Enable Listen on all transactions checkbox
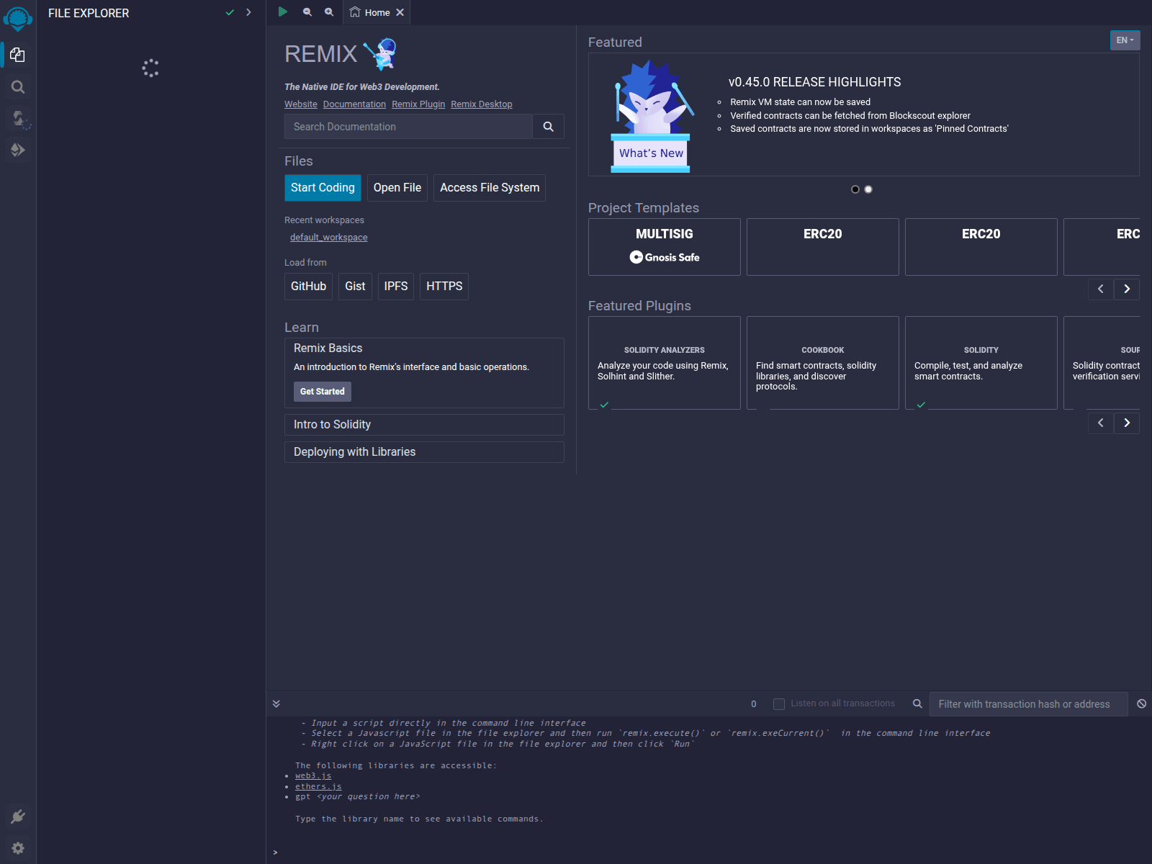The height and width of the screenshot is (864, 1152). (x=779, y=704)
